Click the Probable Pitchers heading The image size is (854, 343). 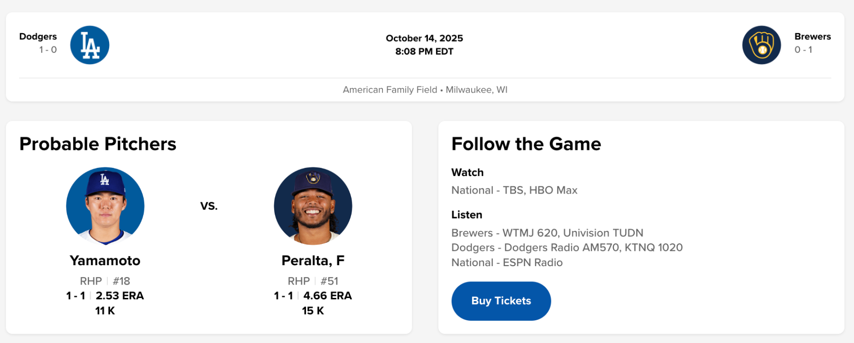pos(98,144)
